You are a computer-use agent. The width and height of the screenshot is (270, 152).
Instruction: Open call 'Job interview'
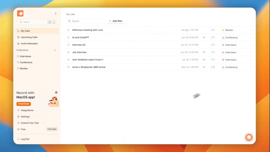click(x=79, y=52)
